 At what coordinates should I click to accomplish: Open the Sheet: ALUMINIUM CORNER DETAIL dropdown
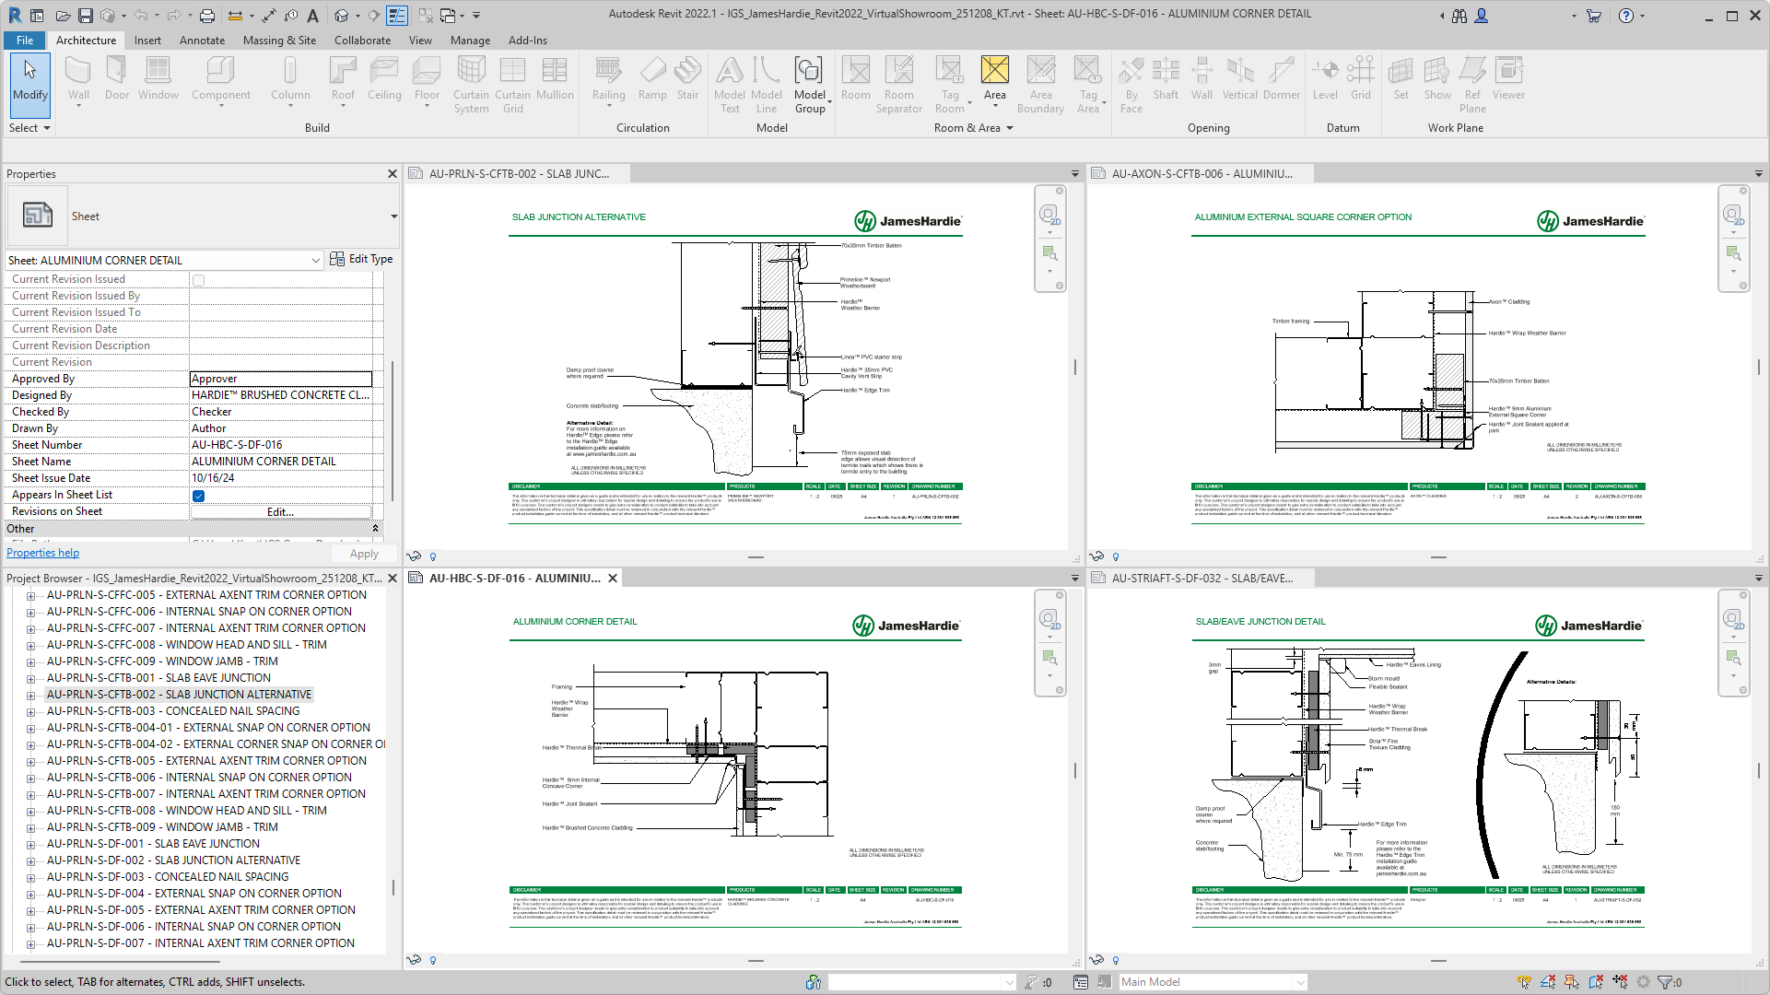click(x=164, y=261)
